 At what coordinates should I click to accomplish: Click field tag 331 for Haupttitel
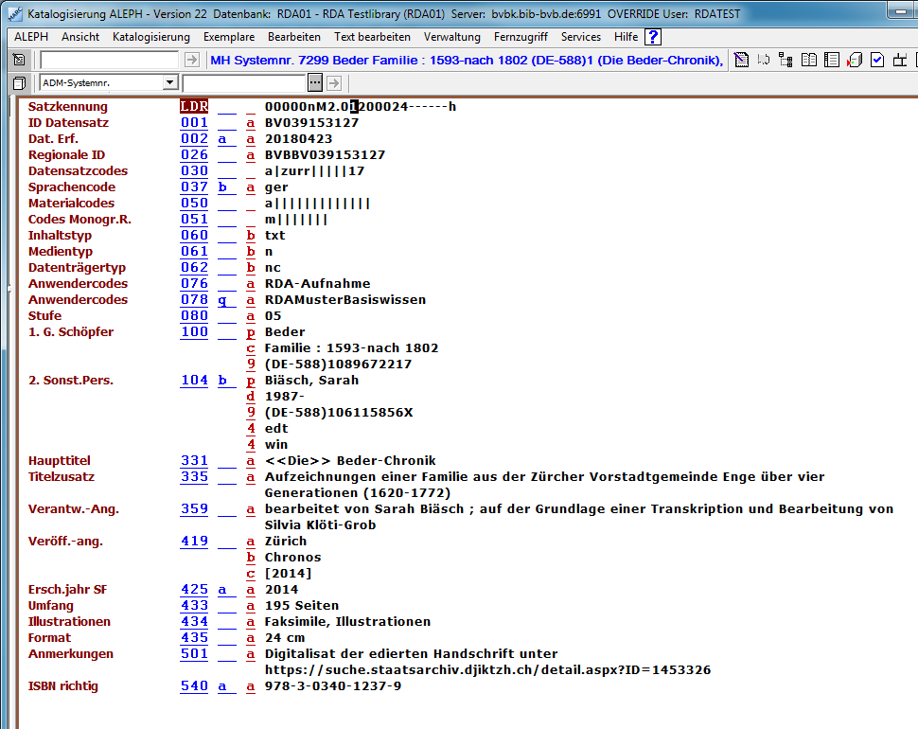pyautogui.click(x=194, y=461)
